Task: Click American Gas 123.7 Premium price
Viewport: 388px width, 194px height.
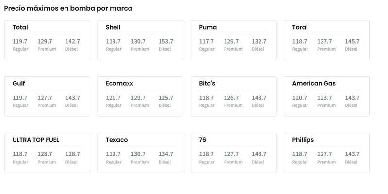Action: (324, 98)
